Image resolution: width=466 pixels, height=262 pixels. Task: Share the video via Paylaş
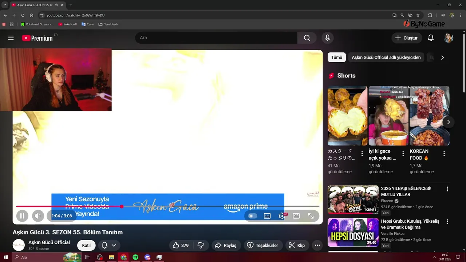pos(225,245)
